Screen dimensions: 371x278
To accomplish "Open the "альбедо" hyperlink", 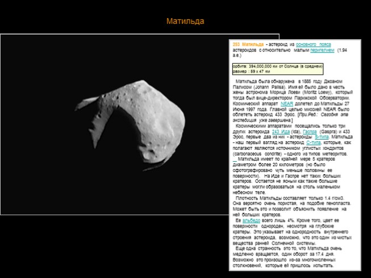I will coord(251,220).
